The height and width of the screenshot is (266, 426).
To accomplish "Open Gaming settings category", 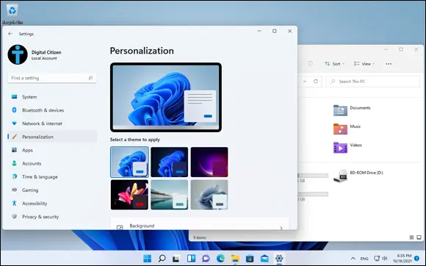I will point(52,190).
